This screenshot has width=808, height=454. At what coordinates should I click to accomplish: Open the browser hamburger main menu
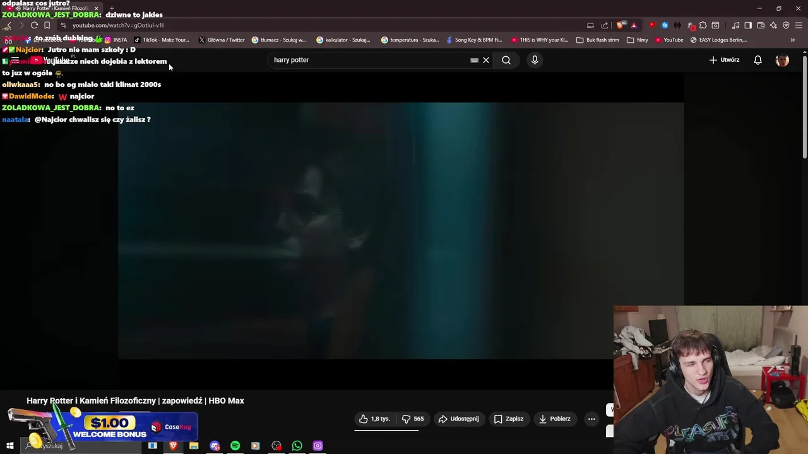point(799,25)
